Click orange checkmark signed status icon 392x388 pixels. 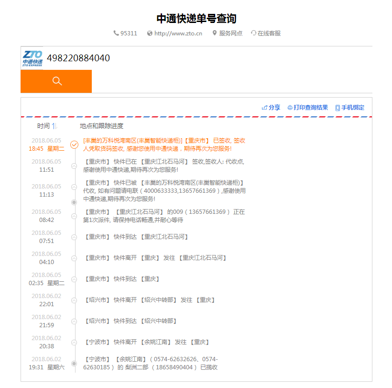[x=74, y=144]
